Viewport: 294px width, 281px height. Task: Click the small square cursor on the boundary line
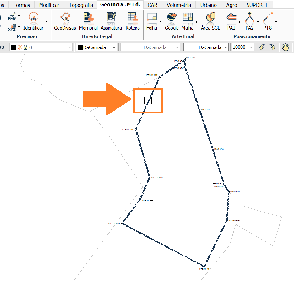click(148, 100)
